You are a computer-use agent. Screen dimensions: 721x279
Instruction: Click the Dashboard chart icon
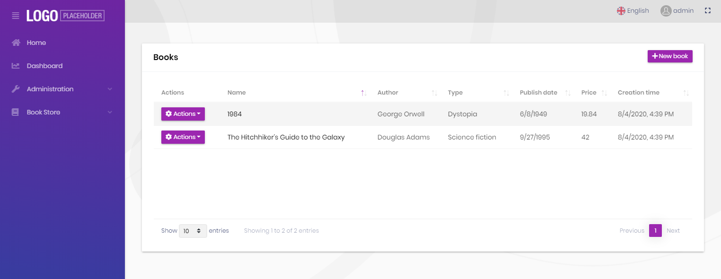tap(16, 66)
